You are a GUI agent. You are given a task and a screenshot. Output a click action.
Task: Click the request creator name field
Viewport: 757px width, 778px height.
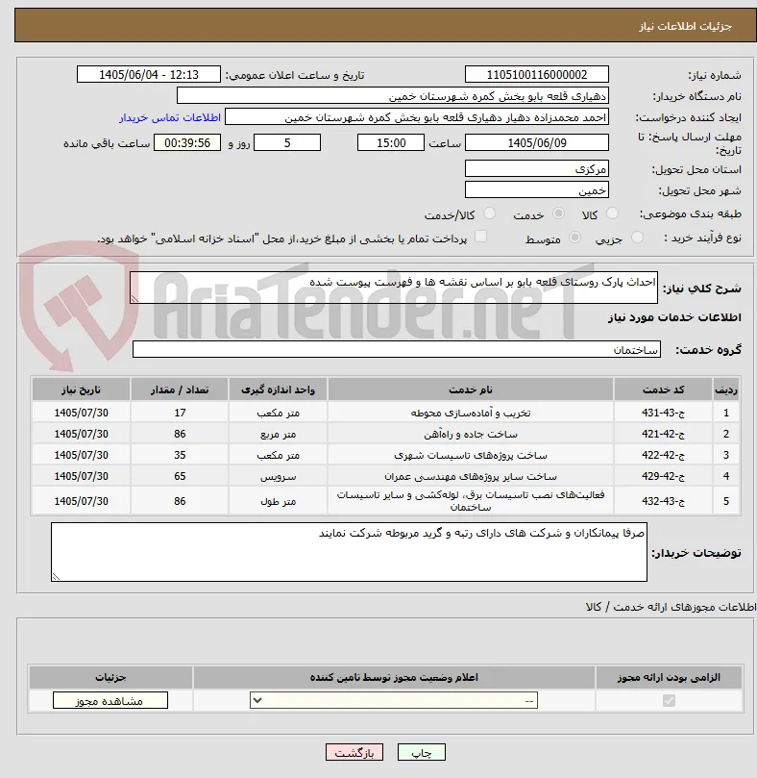[x=417, y=117]
